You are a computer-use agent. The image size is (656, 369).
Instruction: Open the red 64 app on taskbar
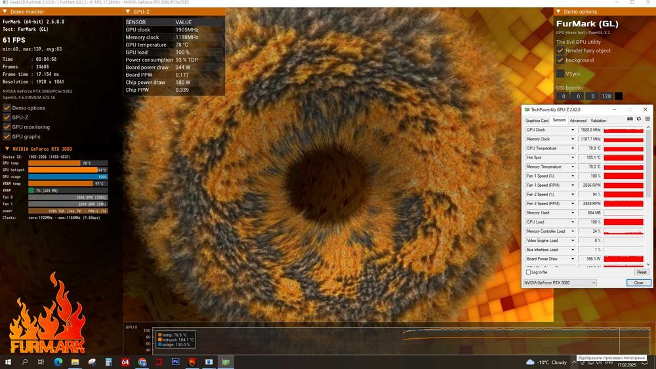coord(125,362)
